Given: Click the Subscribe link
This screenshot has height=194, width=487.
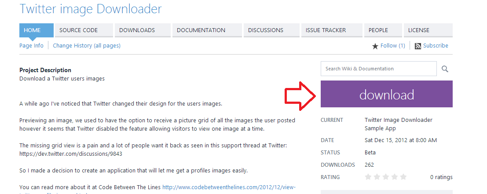Looking at the screenshot, I should tap(436, 46).
